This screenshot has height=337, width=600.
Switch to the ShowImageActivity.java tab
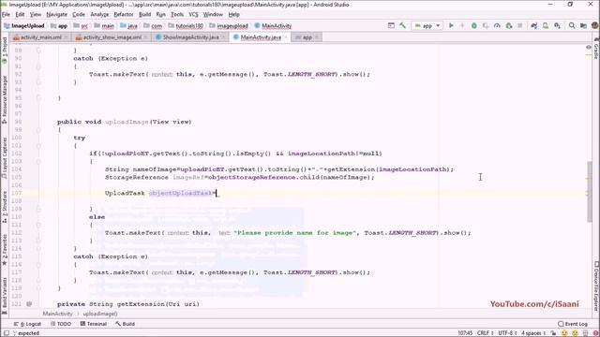pos(190,37)
